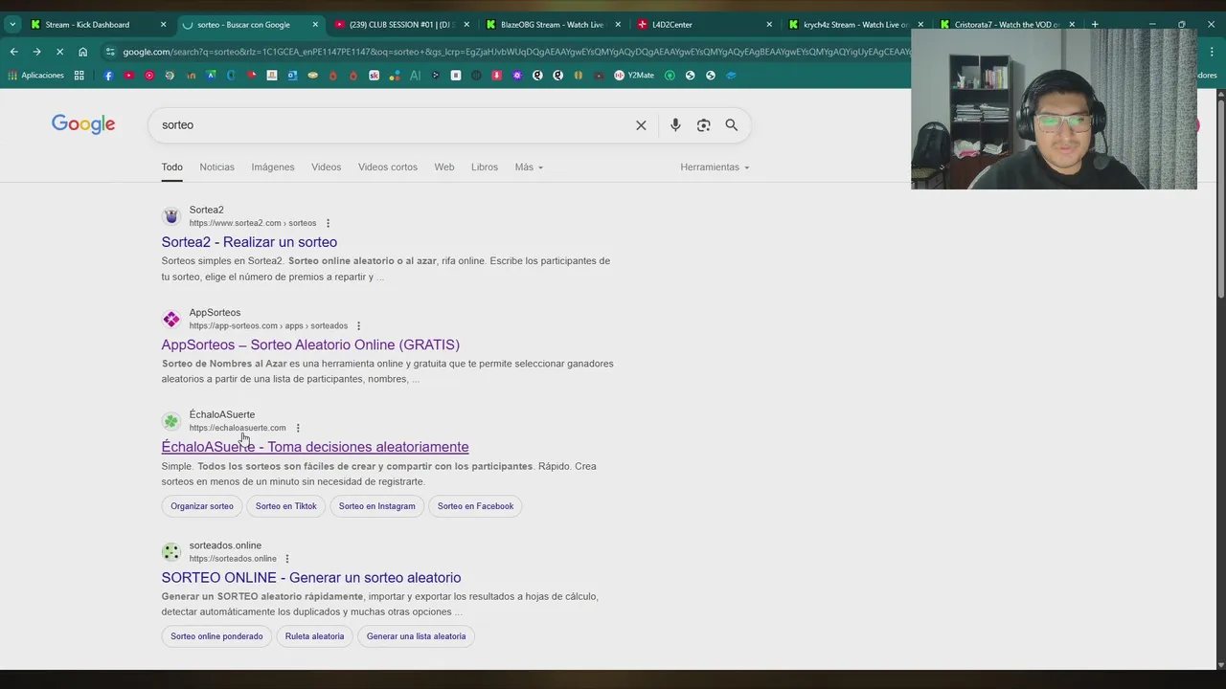Close the L4D2Center tab
Viewport: 1226px width, 689px height.
tap(769, 25)
